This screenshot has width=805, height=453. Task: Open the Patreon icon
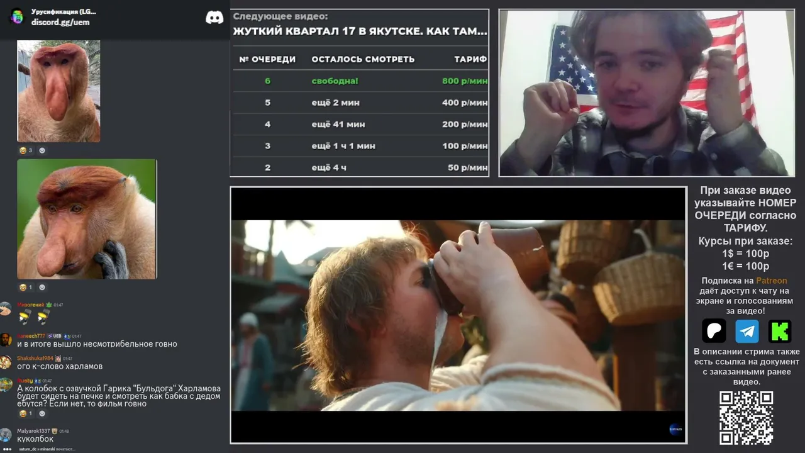[714, 331]
